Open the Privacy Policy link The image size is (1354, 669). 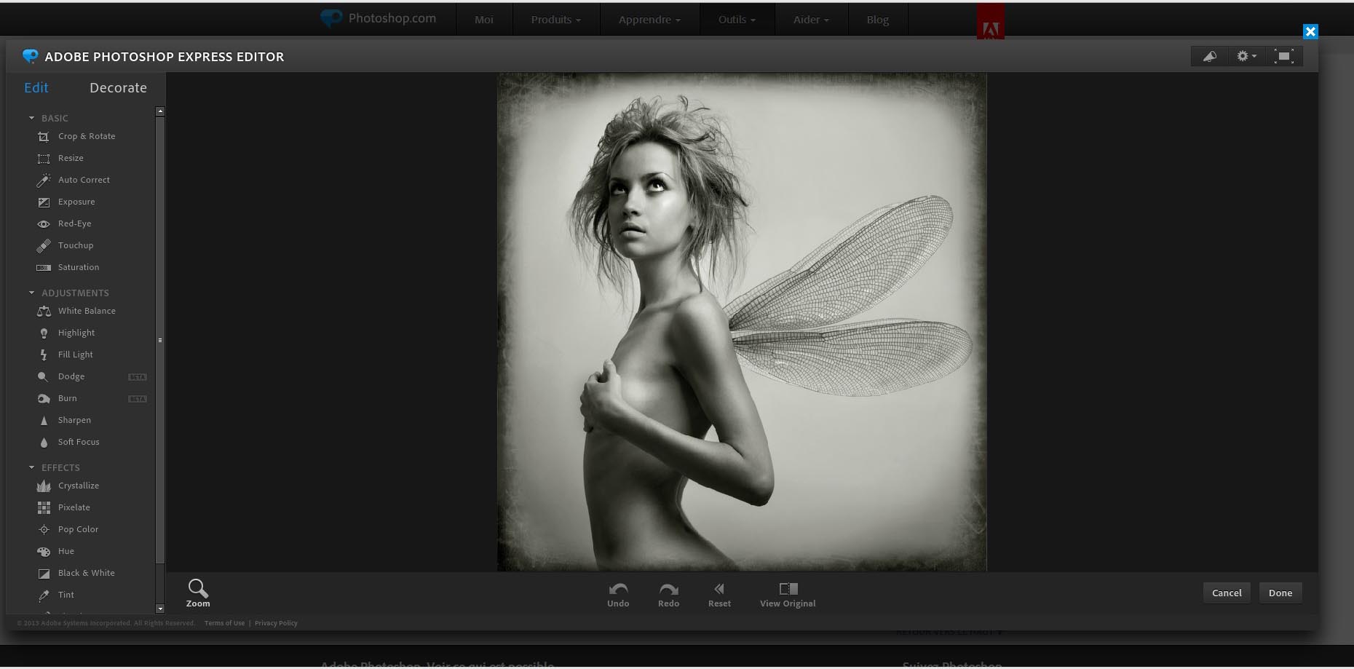point(276,623)
